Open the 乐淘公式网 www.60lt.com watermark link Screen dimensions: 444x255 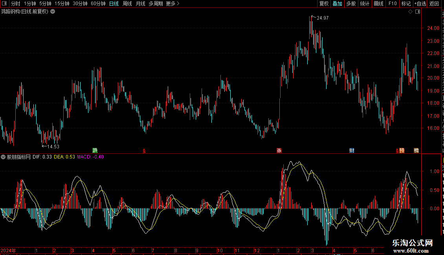point(412,246)
